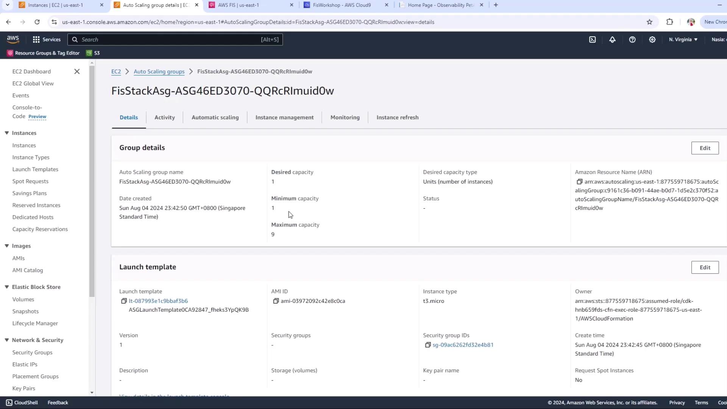Open the notifications bell icon

612,39
